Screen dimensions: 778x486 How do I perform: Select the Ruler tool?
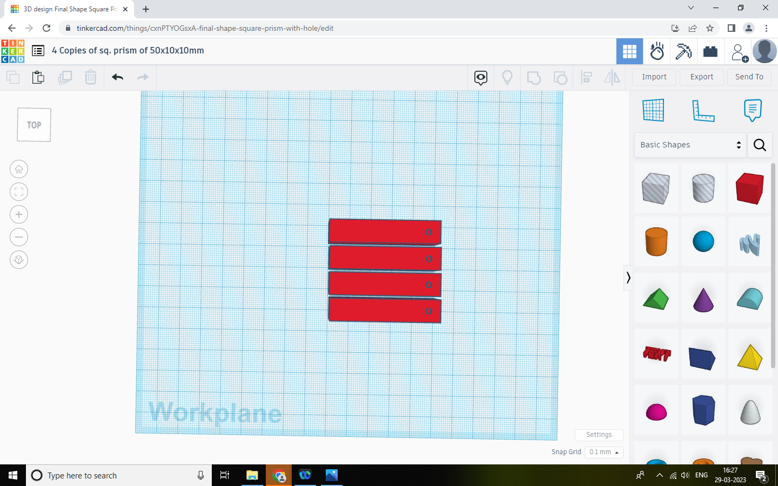[703, 110]
